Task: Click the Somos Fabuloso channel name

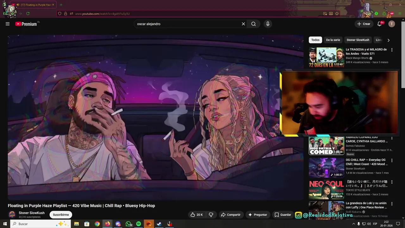Action: (x=355, y=146)
